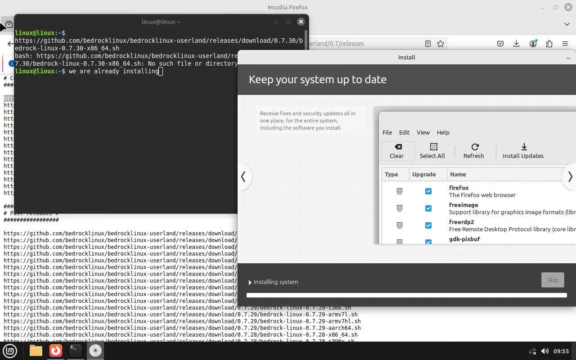Click the 0.7.29-armv7l.sh URL line in Firefox
Image resolution: width=576 pixels, height=360 pixels.
[x=180, y=315]
